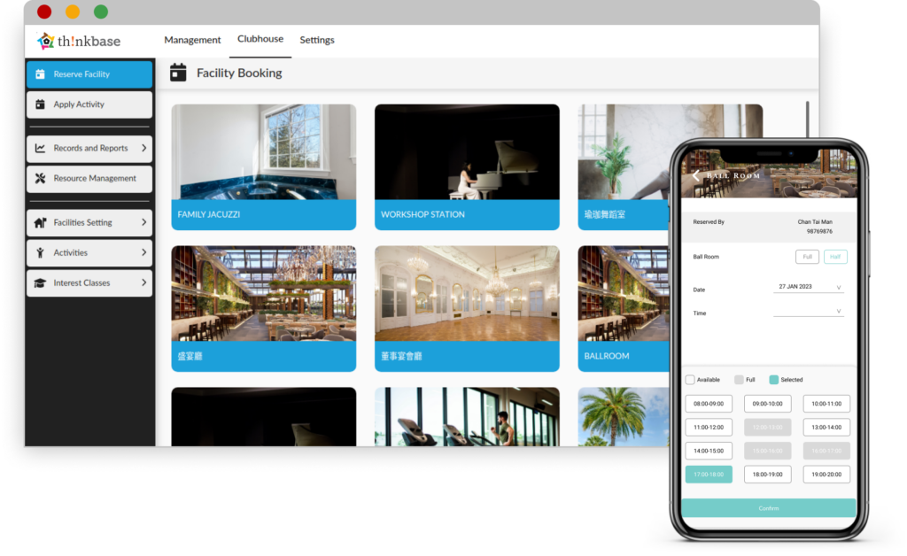Click the Resource Management tools icon
This screenshot has height=556, width=907.
tap(40, 179)
